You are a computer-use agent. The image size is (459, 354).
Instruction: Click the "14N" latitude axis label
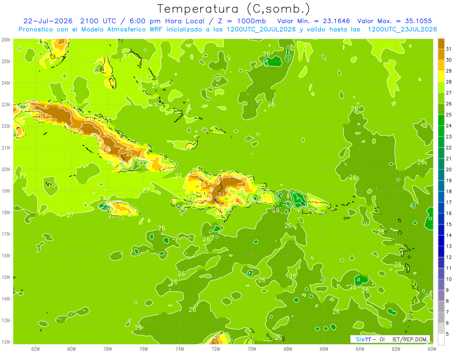6,299
